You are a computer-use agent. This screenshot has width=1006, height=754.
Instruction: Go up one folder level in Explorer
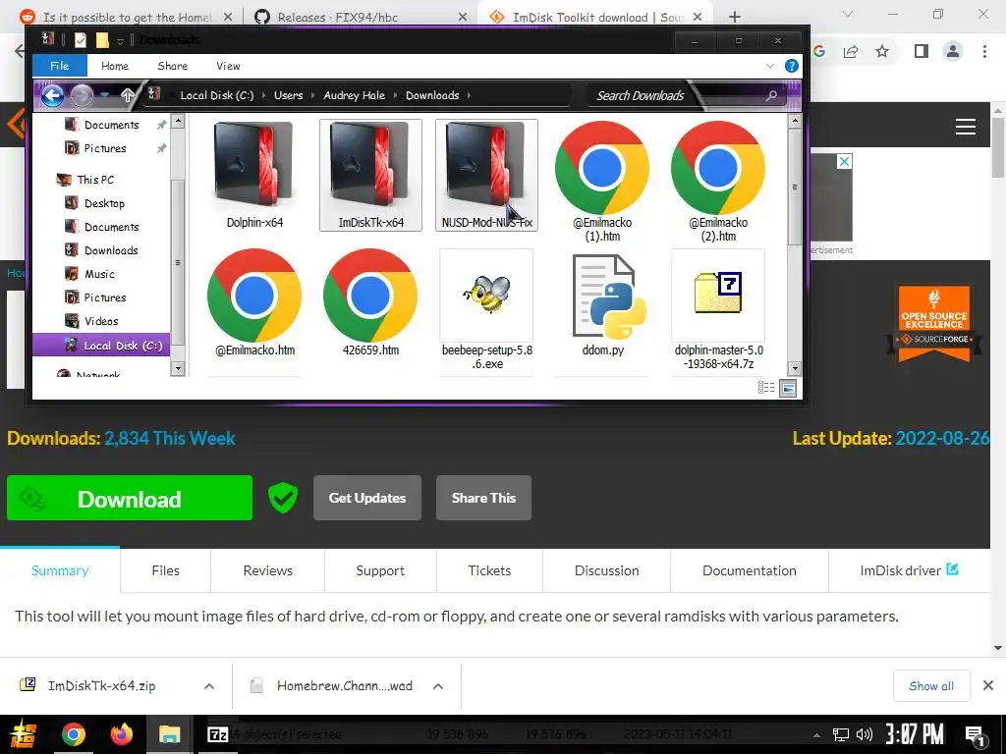click(x=127, y=95)
